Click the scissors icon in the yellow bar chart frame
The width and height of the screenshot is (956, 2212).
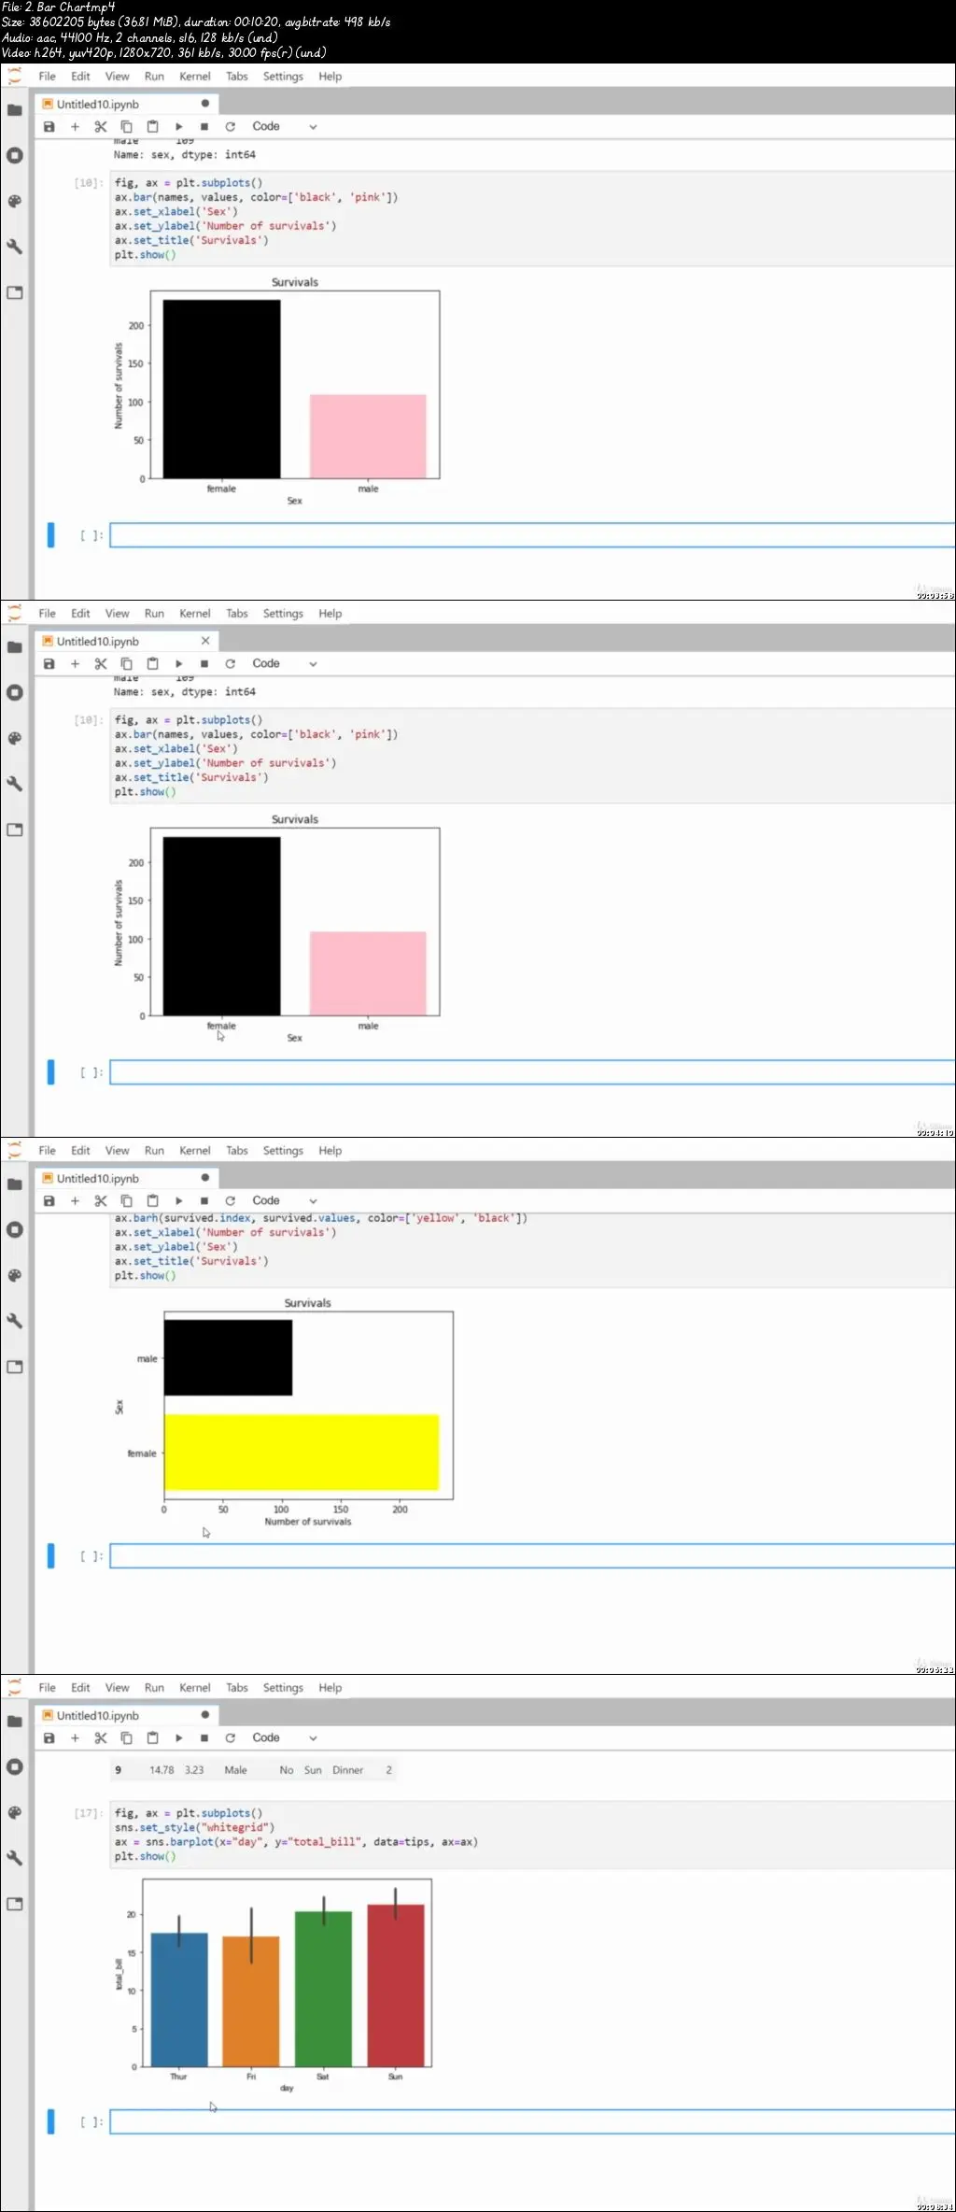101,1200
